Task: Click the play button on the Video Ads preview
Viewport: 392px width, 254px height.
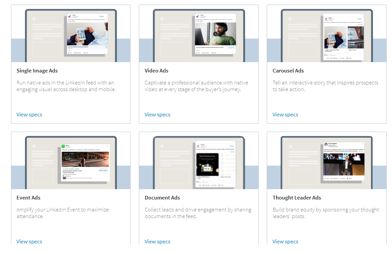Action: (215, 34)
